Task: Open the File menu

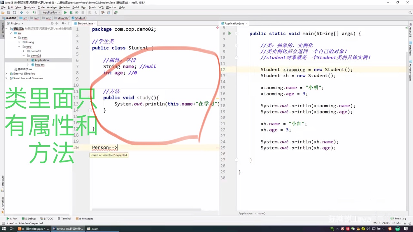Action: 3,7
